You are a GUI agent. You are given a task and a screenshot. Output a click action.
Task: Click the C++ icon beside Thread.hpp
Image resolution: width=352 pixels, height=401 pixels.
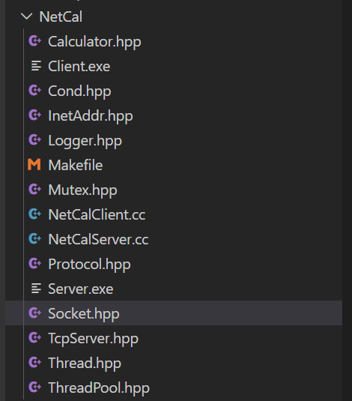34,362
